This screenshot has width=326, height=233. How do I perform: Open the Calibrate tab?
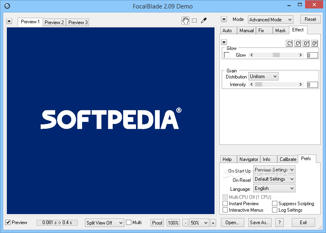(288, 159)
